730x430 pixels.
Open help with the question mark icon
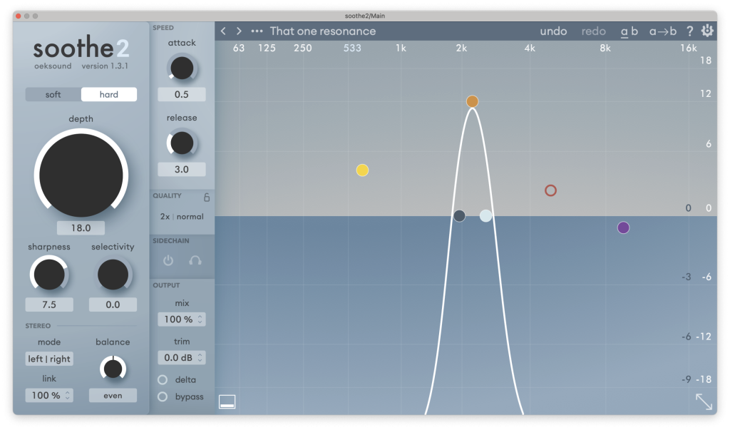689,31
